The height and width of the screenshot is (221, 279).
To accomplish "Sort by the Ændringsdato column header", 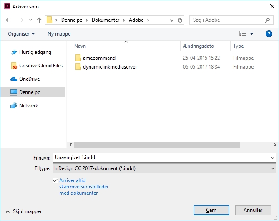I will [199, 46].
